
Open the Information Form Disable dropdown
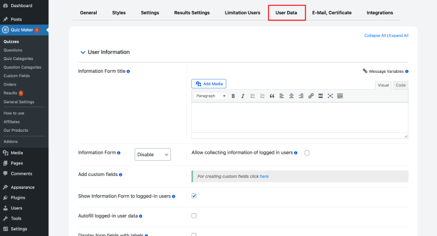153,154
